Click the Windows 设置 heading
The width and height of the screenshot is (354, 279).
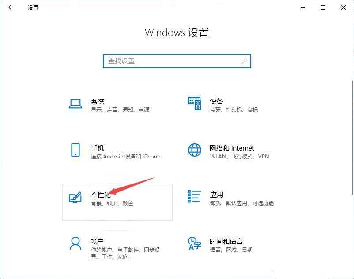pos(177,33)
